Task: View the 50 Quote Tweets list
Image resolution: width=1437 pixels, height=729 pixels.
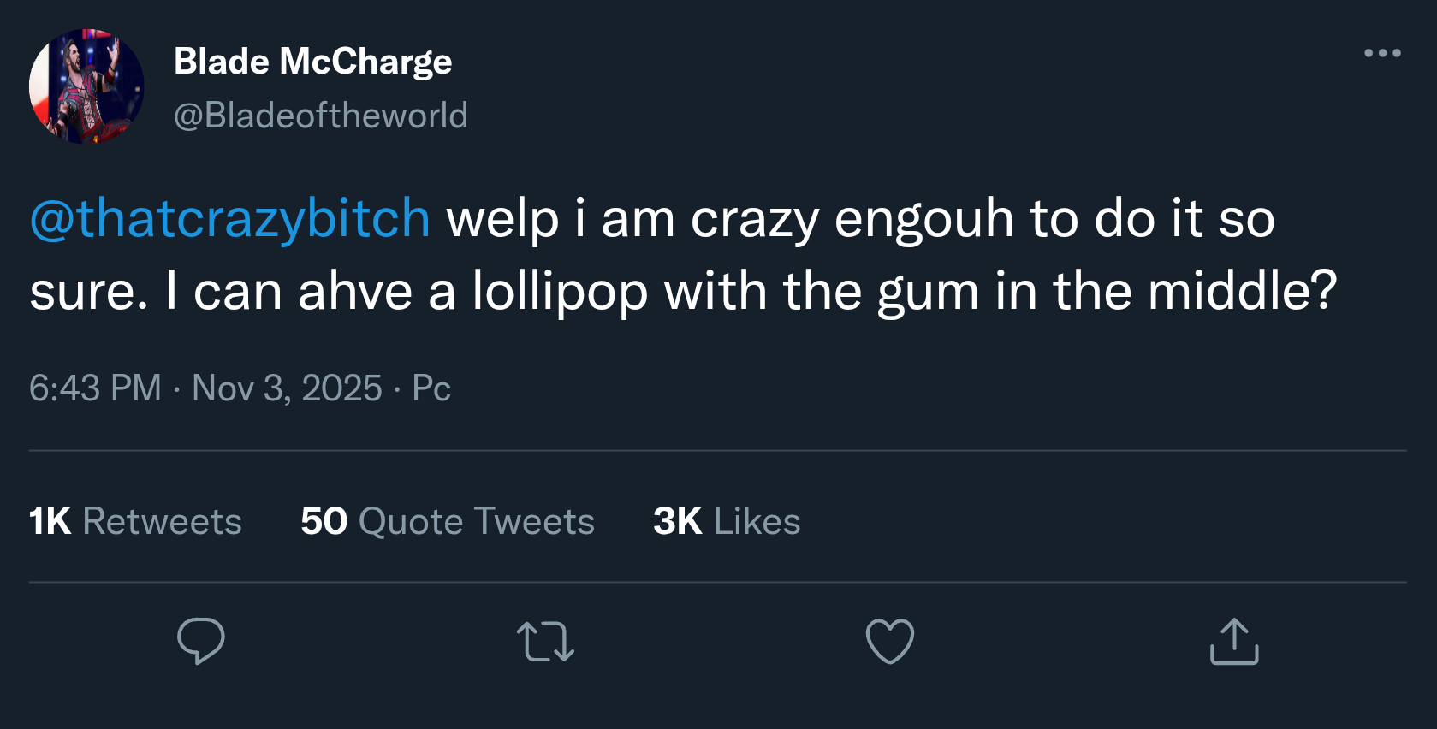Action: pyautogui.click(x=448, y=521)
